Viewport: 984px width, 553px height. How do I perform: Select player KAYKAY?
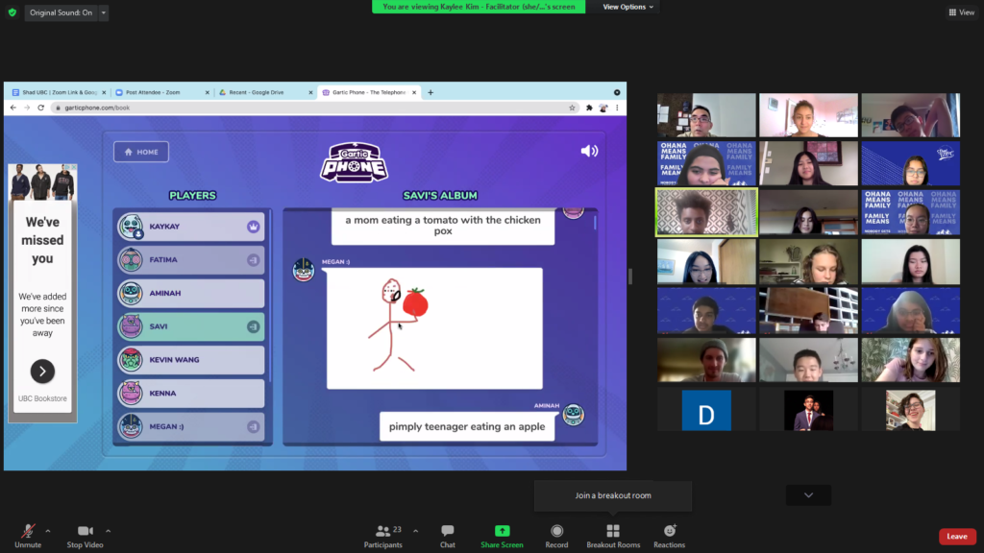tap(191, 227)
